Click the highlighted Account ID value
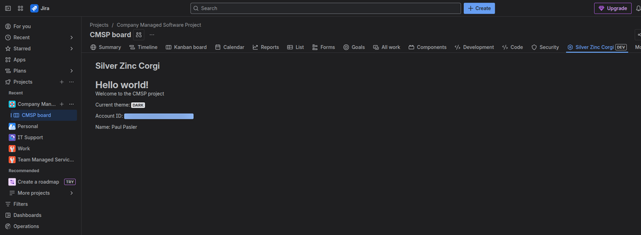The width and height of the screenshot is (641, 235). point(158,116)
